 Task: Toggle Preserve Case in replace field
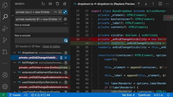click(x=60, y=19)
